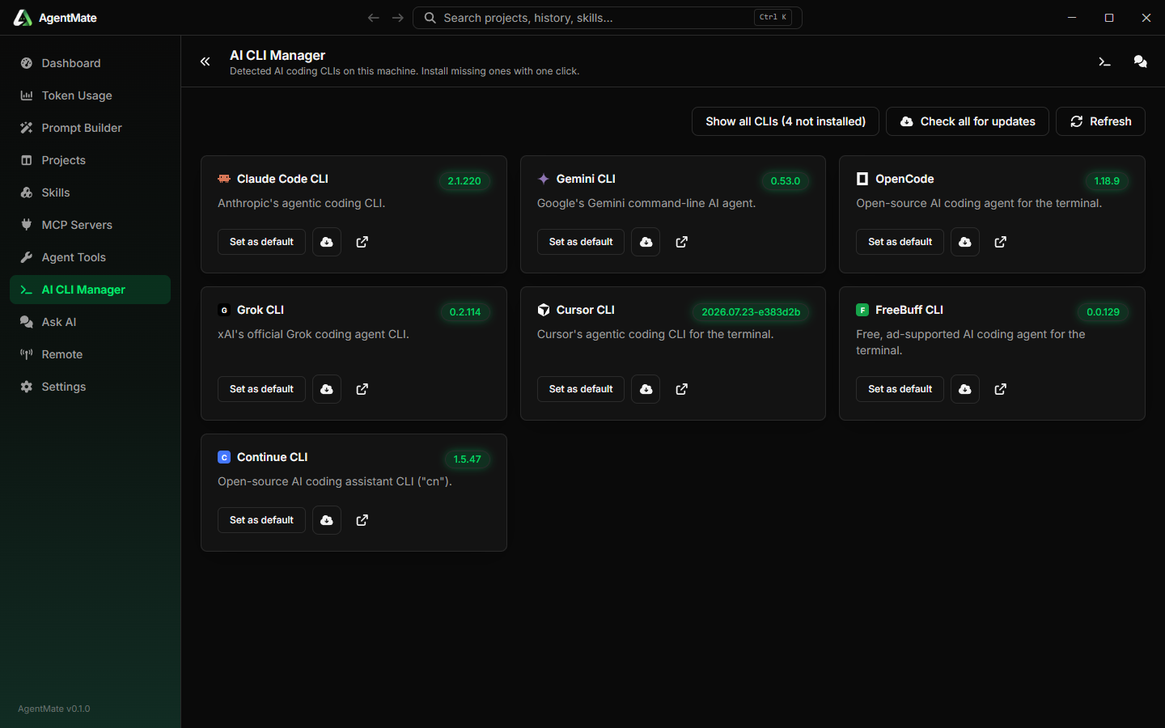Click the Cursor CLI cube logo
Image resolution: width=1165 pixels, height=728 pixels.
click(544, 310)
